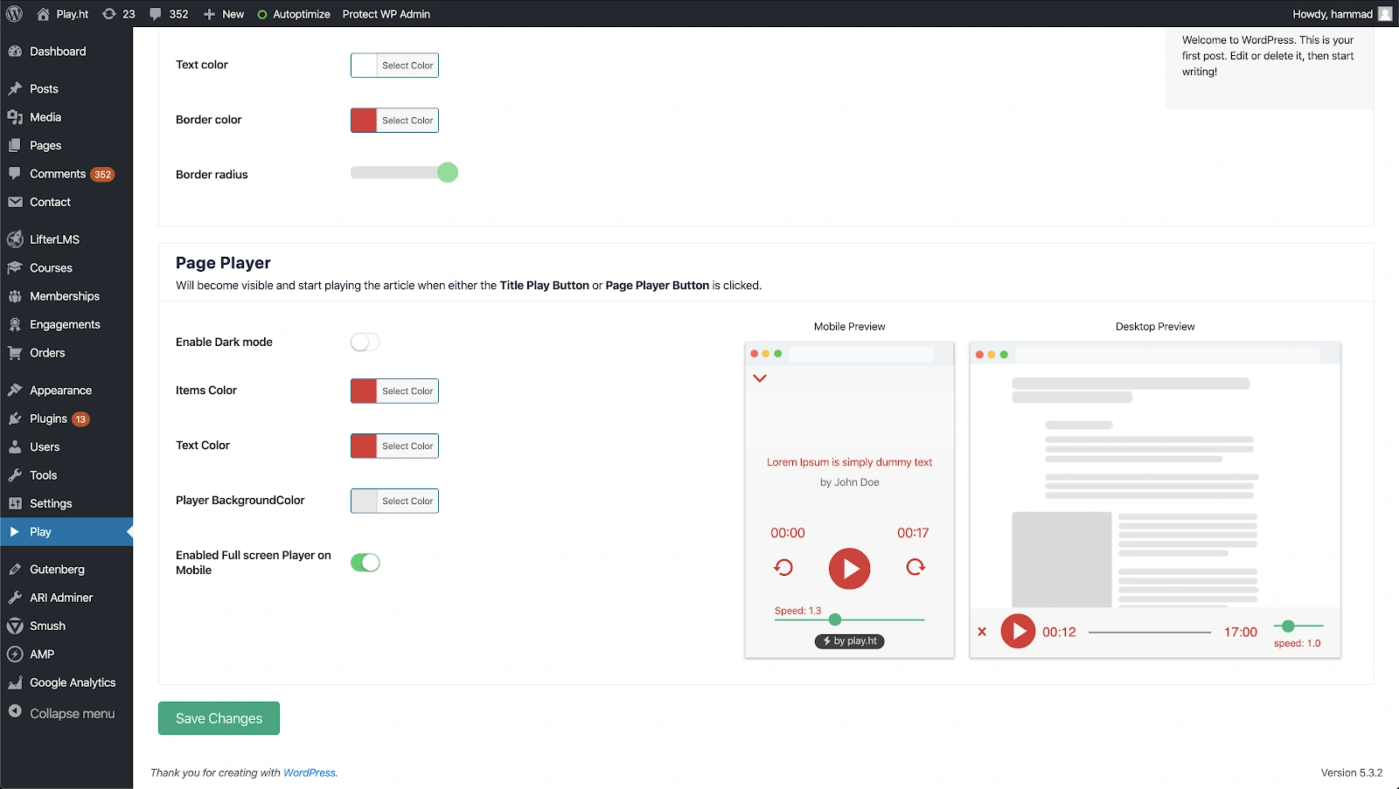
Task: Toggle Enabled Full screen Player on Mobile
Action: tap(365, 563)
